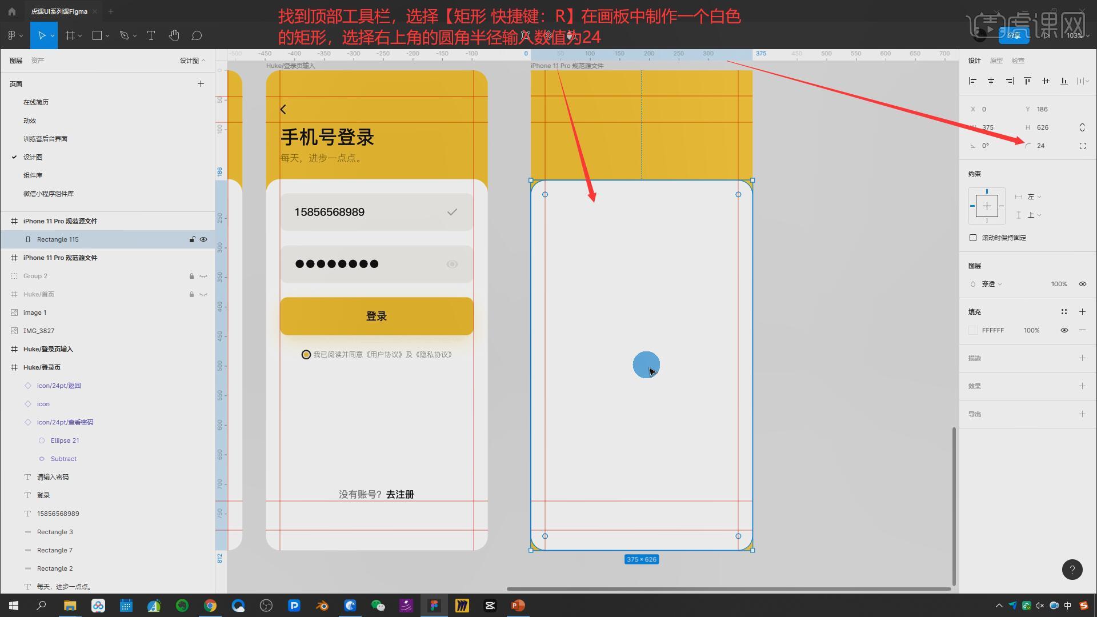Click the blue Share button
Screen dimensions: 1097x617
point(1014,35)
